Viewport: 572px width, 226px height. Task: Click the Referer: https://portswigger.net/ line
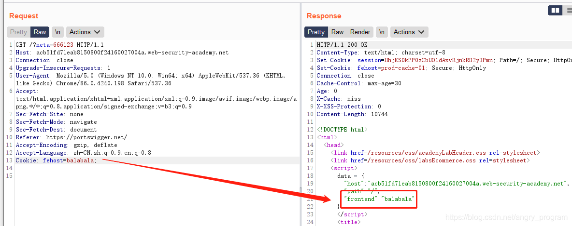click(71, 137)
